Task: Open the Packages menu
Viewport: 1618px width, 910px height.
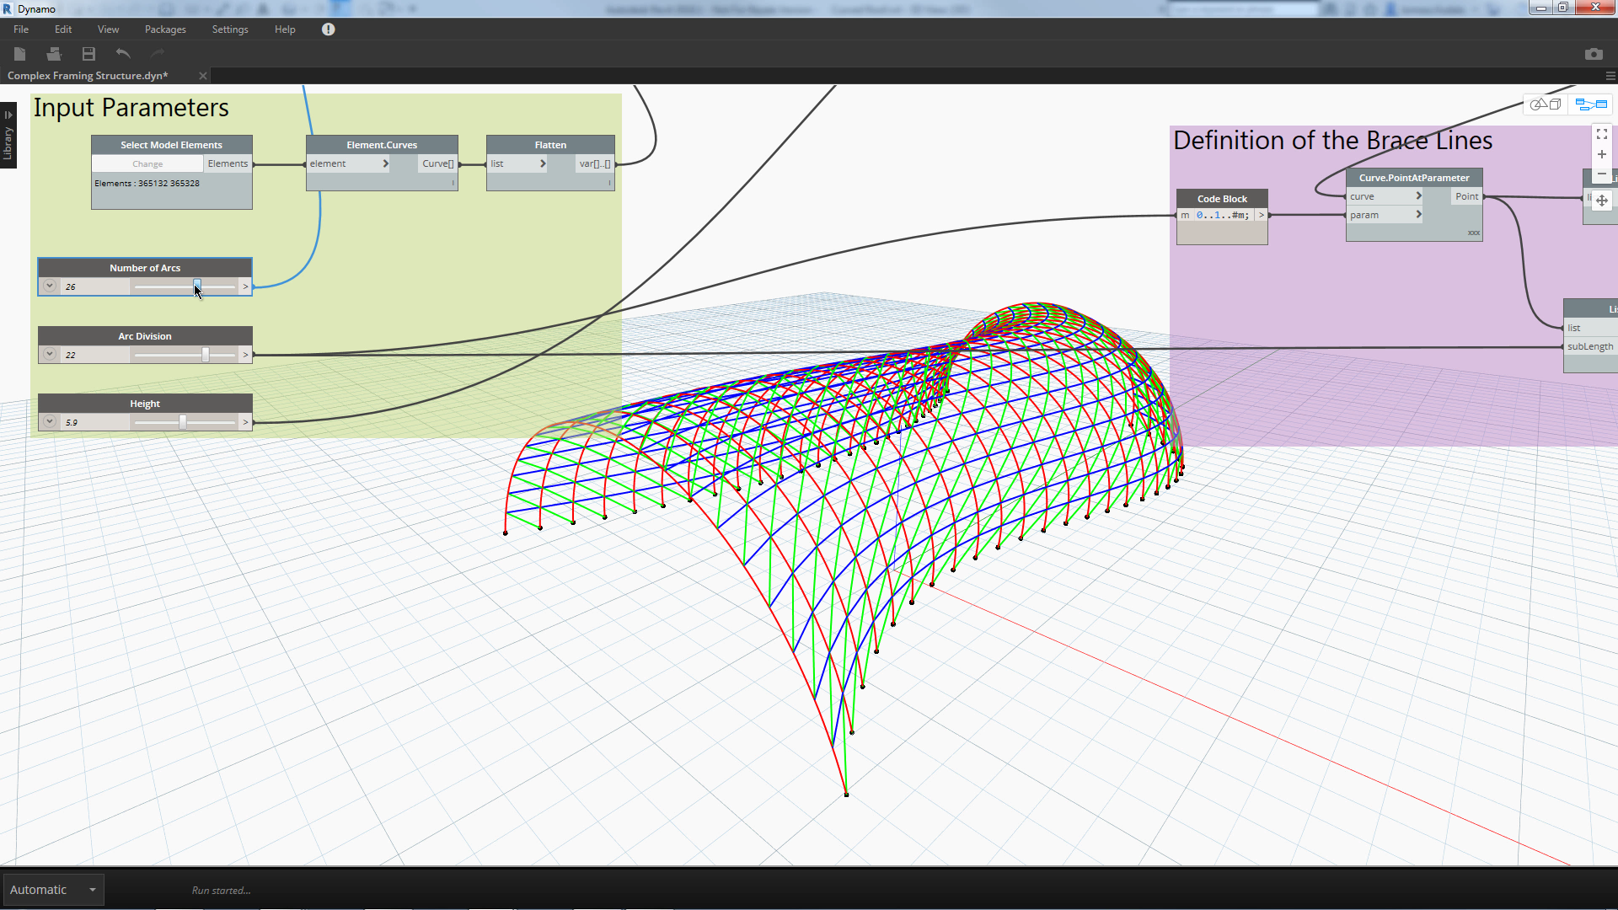Action: tap(165, 29)
